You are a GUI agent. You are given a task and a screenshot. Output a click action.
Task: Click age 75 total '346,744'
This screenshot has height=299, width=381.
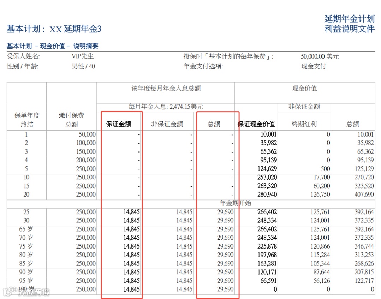(364, 246)
